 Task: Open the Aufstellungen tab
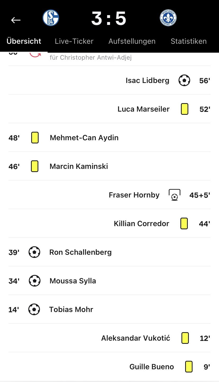pos(132,41)
